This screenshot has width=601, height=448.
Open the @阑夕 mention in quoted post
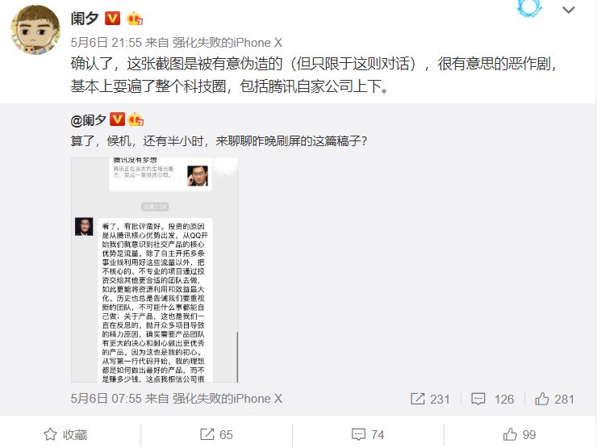point(88,120)
